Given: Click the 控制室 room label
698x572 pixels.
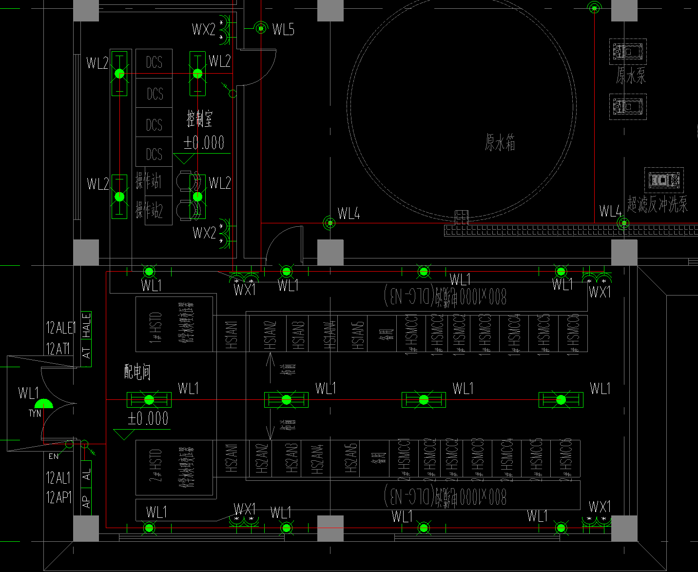Looking at the screenshot, I should click(200, 118).
